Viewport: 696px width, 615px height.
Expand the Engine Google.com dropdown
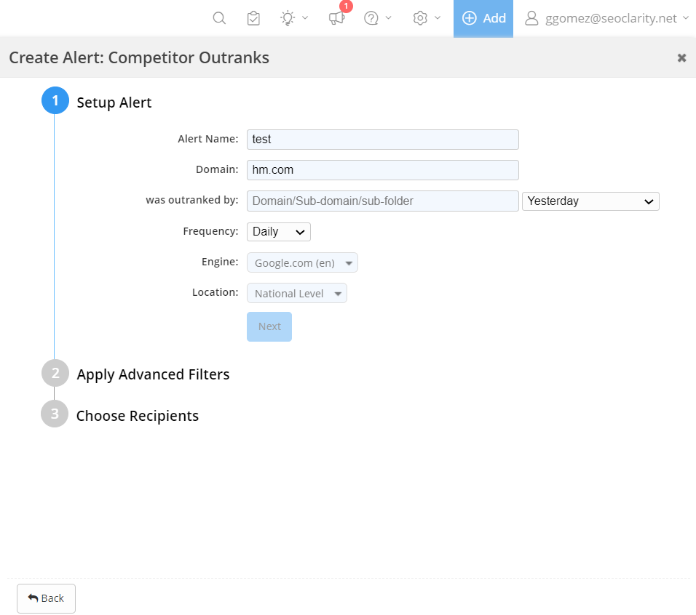302,263
